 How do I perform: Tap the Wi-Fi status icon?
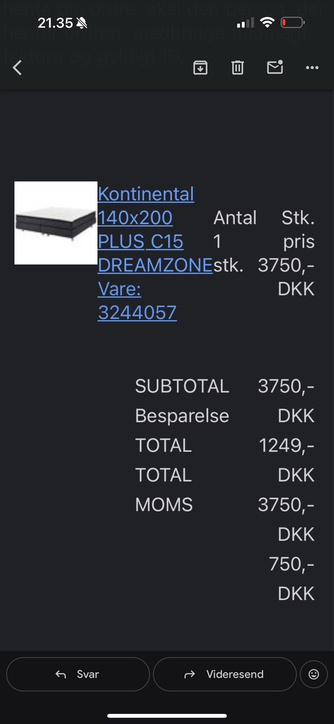point(267,23)
